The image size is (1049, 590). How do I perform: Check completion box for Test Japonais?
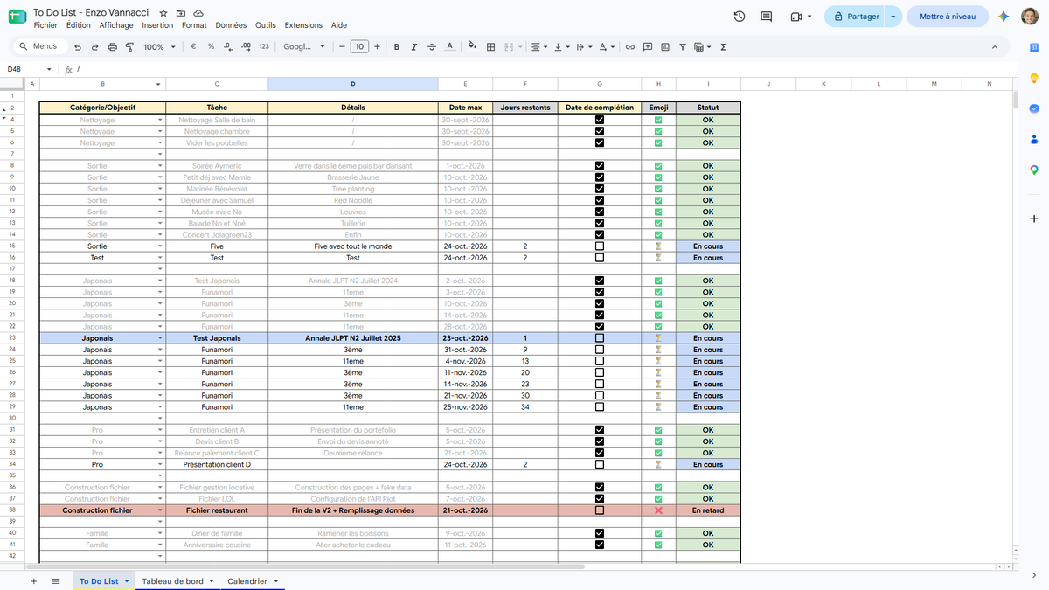pos(600,338)
